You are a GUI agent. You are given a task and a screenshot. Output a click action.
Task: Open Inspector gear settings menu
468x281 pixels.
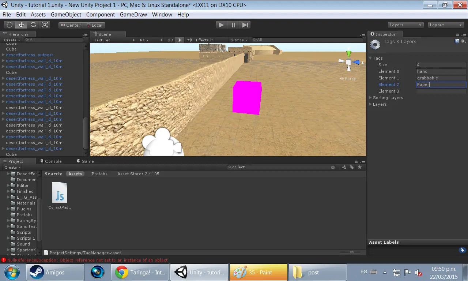point(463,41)
